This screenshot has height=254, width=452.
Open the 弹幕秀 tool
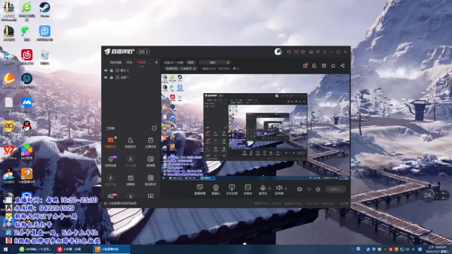pyautogui.click(x=131, y=180)
